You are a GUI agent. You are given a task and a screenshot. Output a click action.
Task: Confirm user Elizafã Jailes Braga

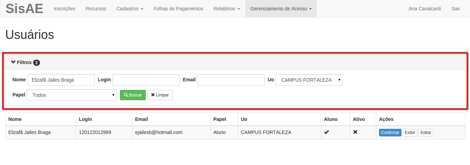(x=390, y=133)
